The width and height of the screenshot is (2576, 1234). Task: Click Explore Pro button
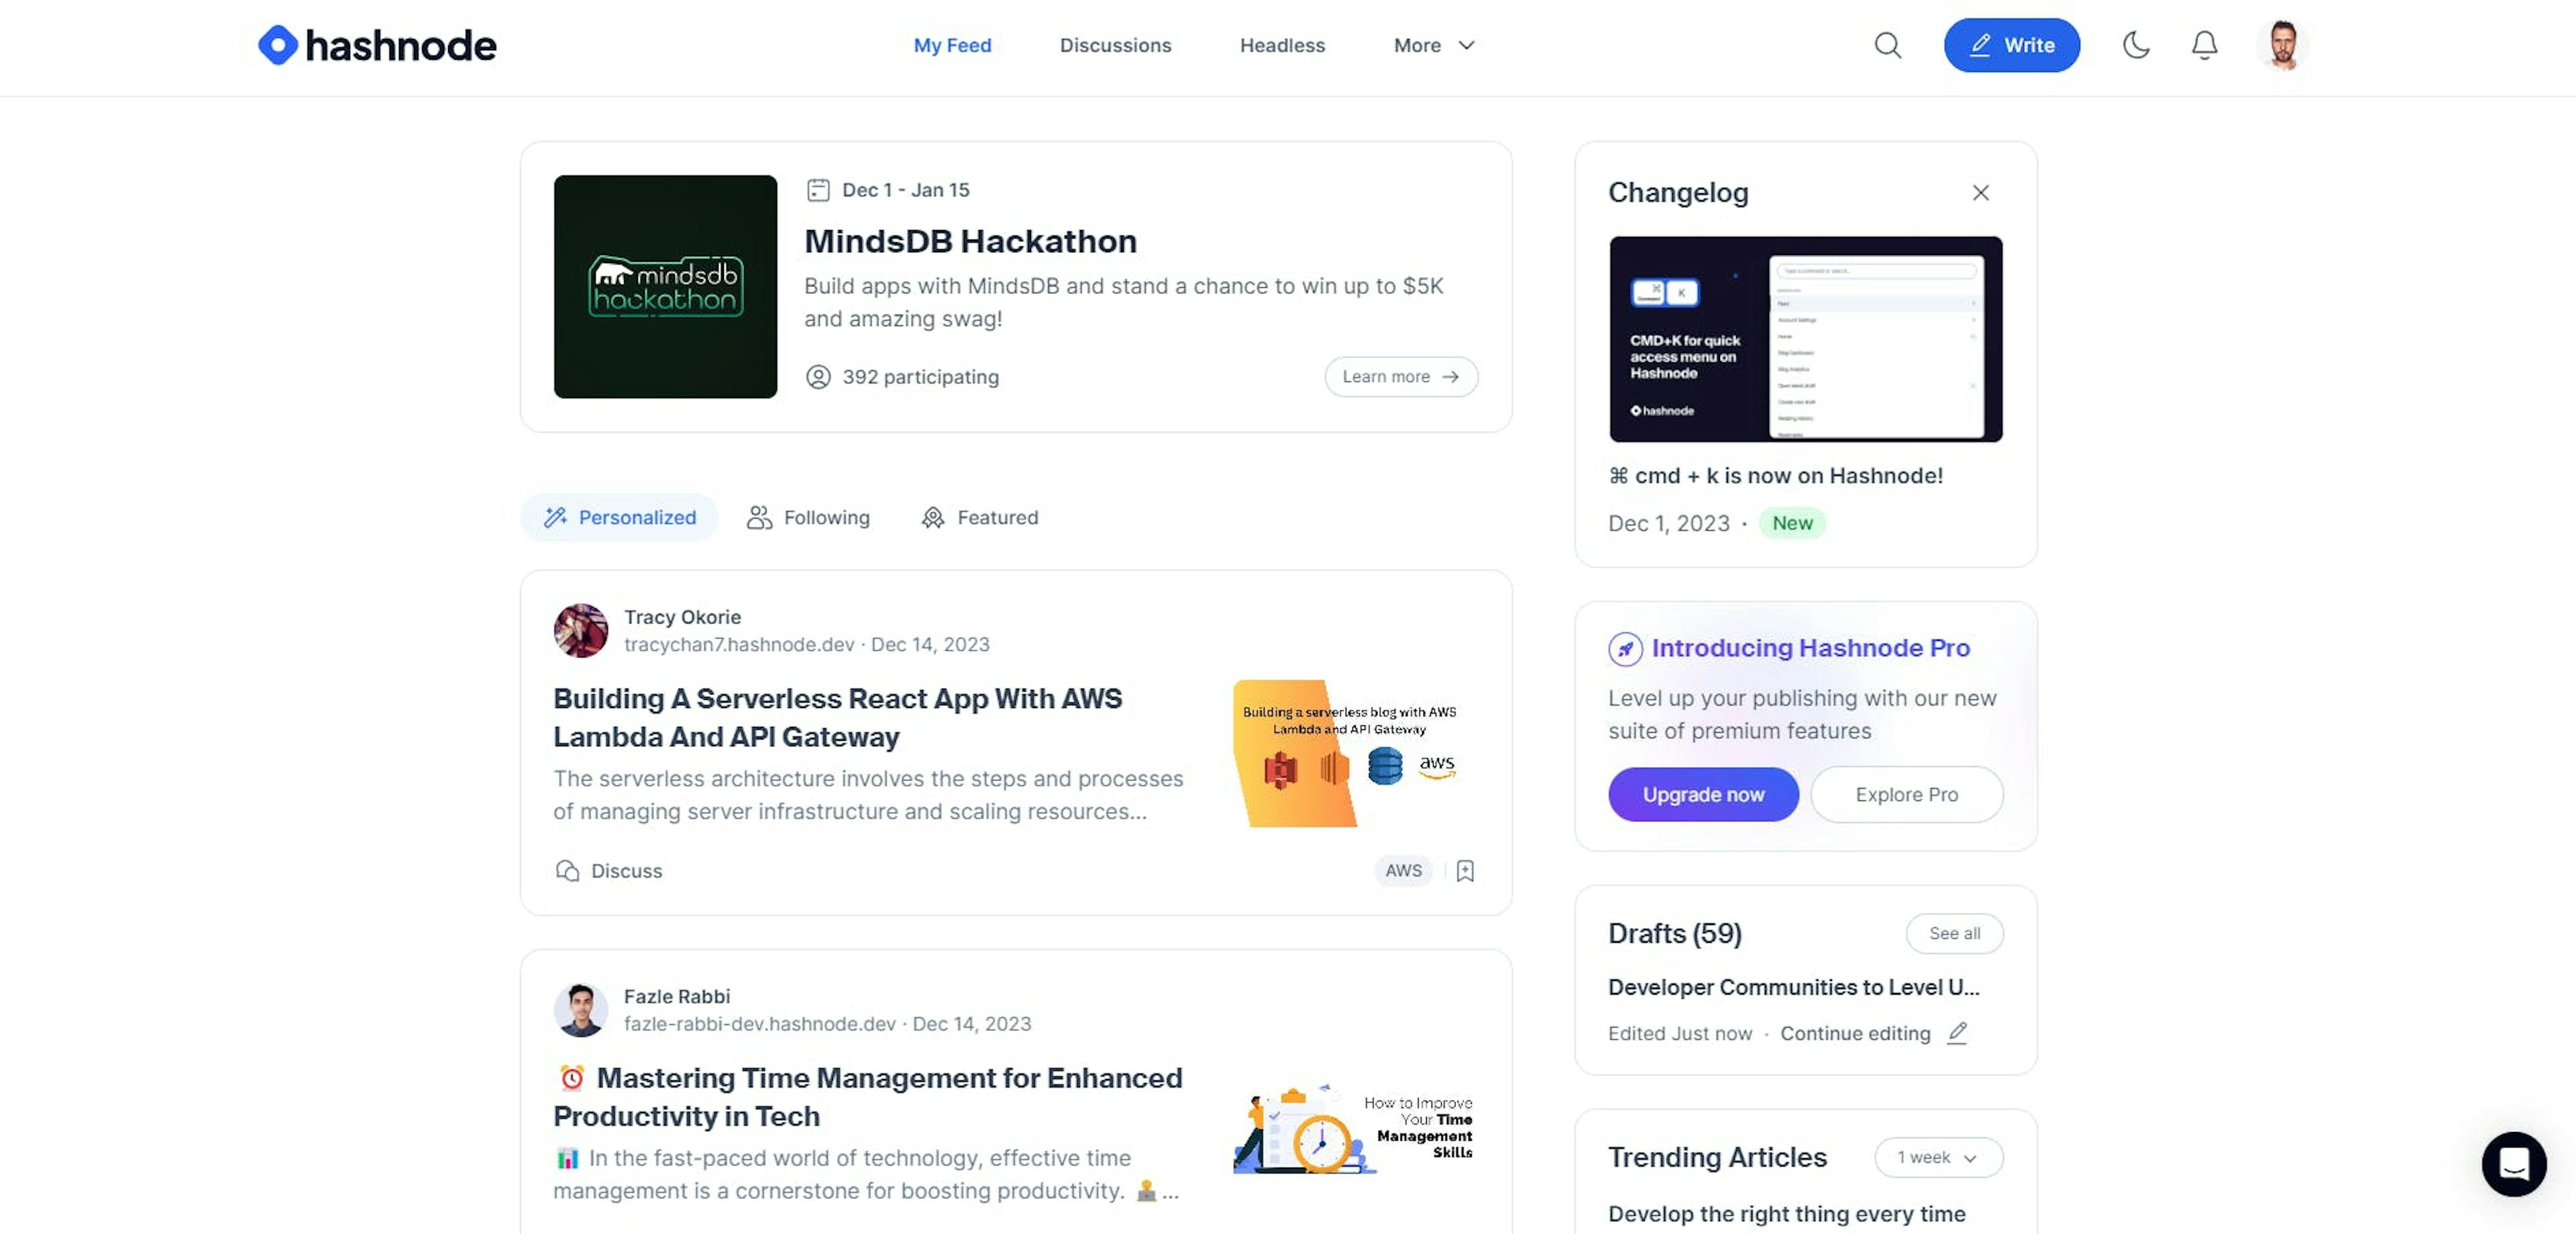[x=1906, y=794]
